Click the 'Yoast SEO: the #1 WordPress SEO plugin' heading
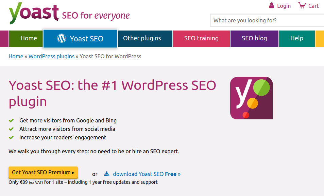 [112, 93]
